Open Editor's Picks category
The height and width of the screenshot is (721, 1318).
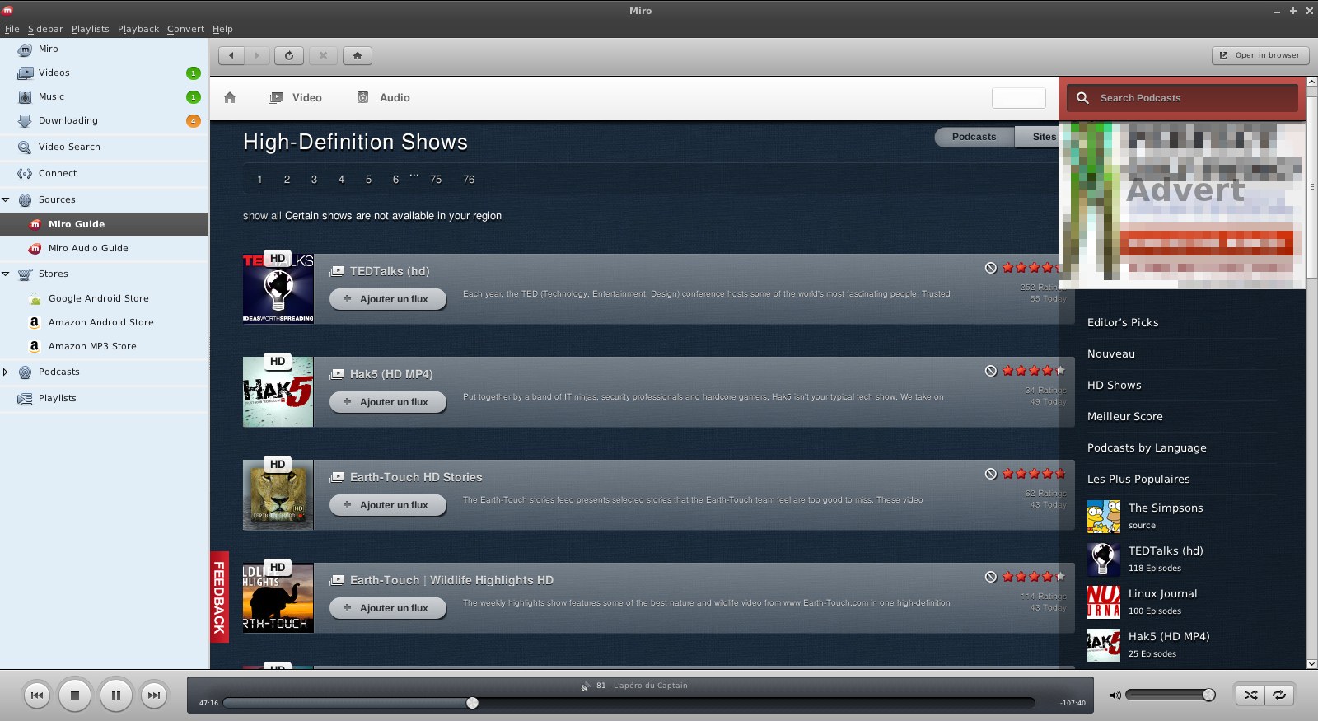1123,322
